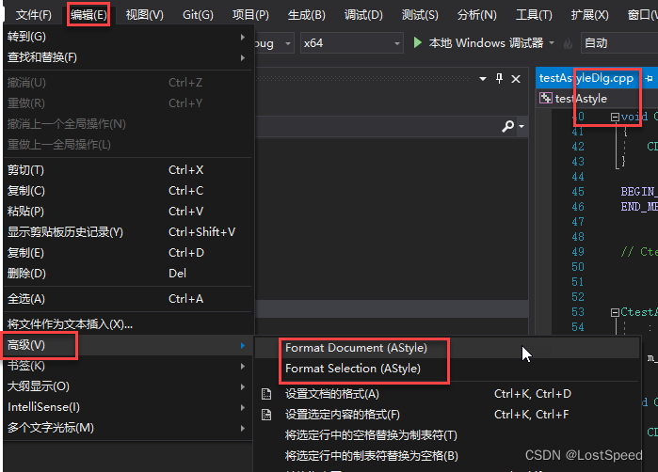Click the format document page icon
Screen dimensions: 658x472
tap(266, 394)
